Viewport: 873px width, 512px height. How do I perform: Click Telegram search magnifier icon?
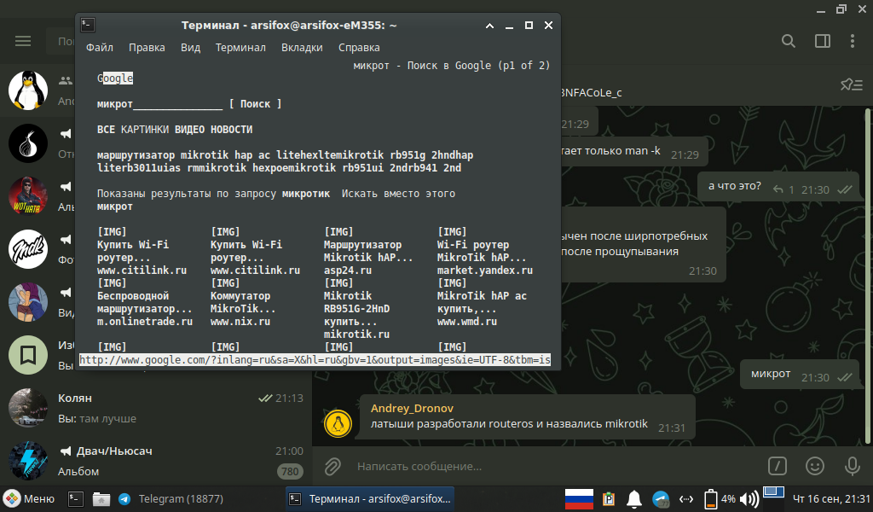click(x=788, y=41)
